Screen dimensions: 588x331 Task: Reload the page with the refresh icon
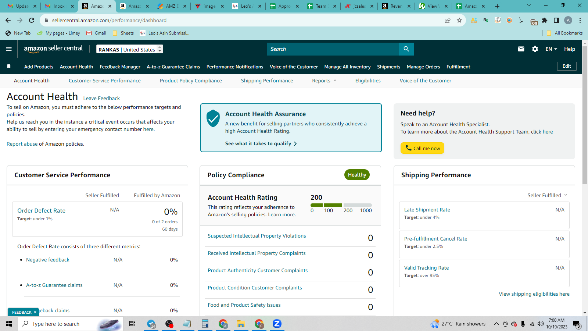coord(32,20)
